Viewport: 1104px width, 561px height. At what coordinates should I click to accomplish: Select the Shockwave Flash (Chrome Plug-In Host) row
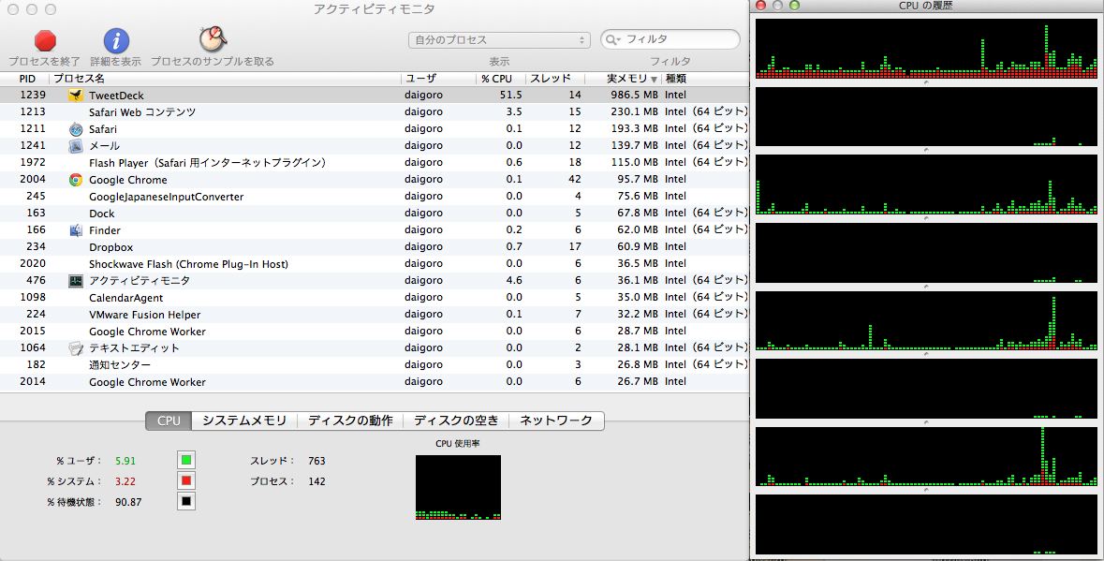[375, 264]
